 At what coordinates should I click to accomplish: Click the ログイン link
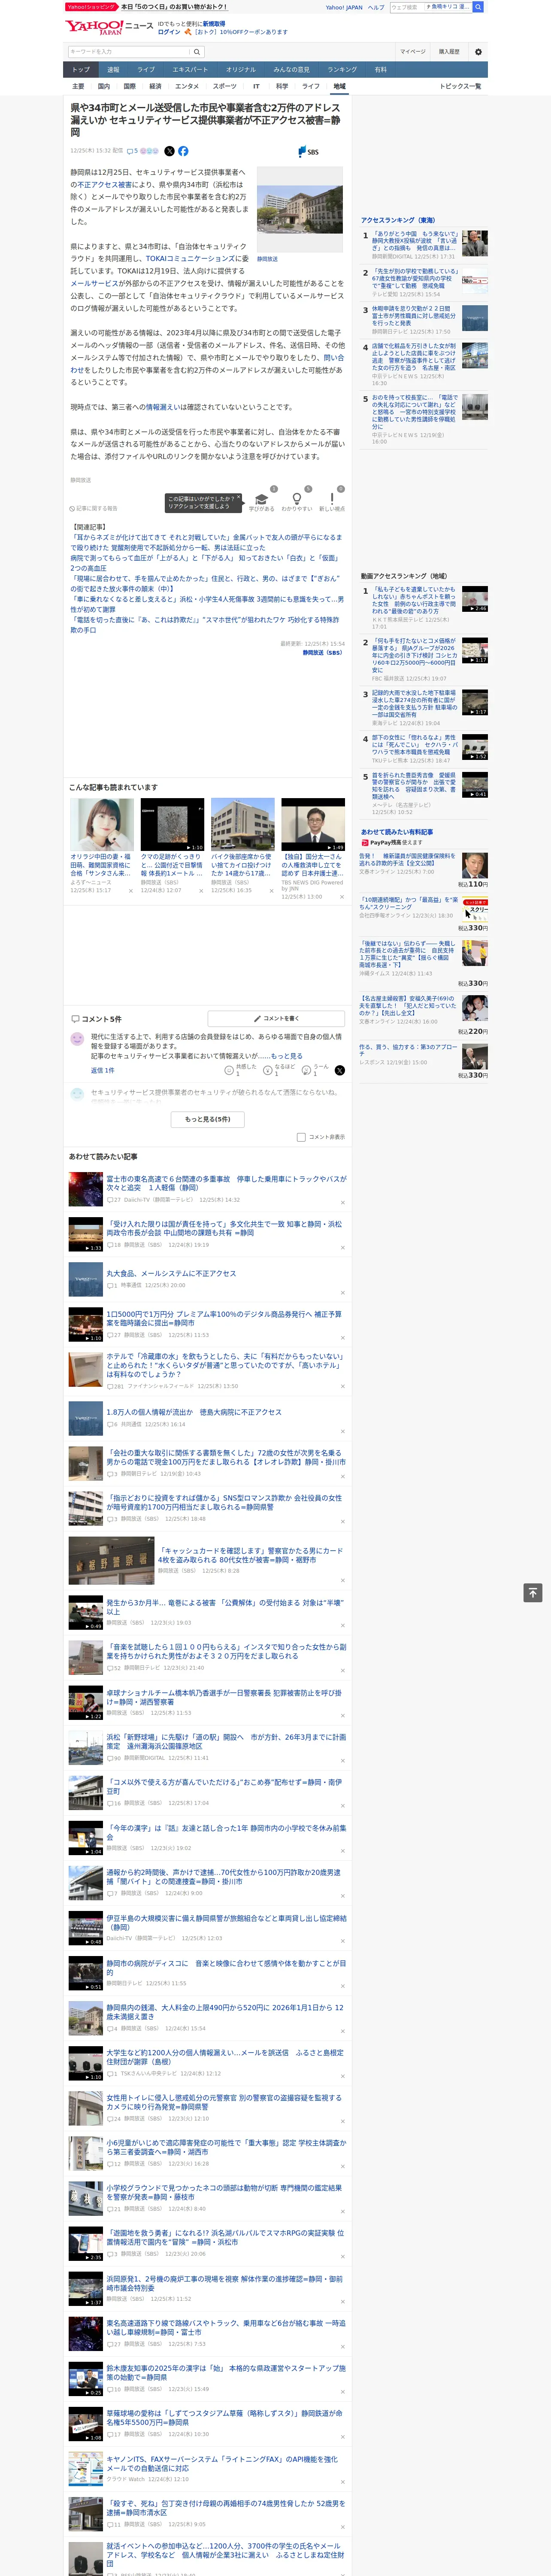169,32
